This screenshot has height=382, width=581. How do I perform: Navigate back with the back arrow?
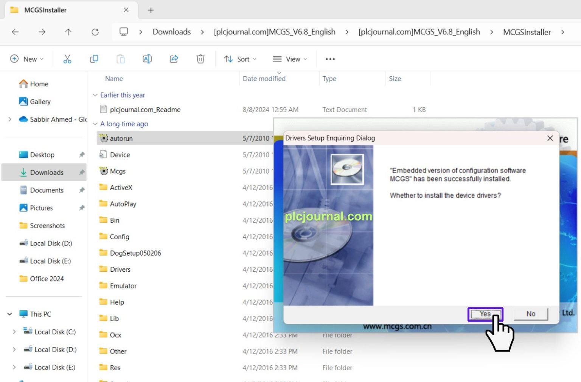[x=15, y=32]
